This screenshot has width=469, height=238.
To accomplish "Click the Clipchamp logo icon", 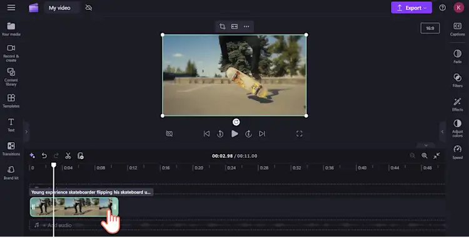I will tap(34, 8).
